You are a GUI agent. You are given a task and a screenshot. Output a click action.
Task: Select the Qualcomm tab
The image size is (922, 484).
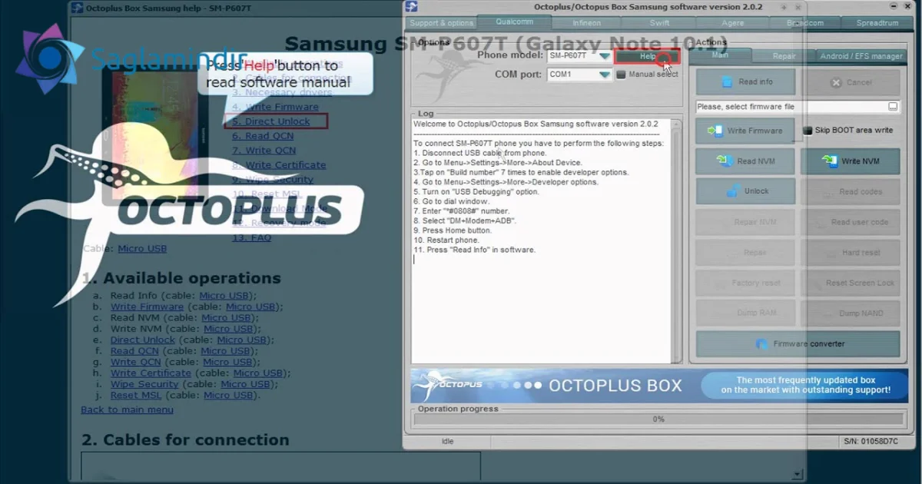(514, 22)
